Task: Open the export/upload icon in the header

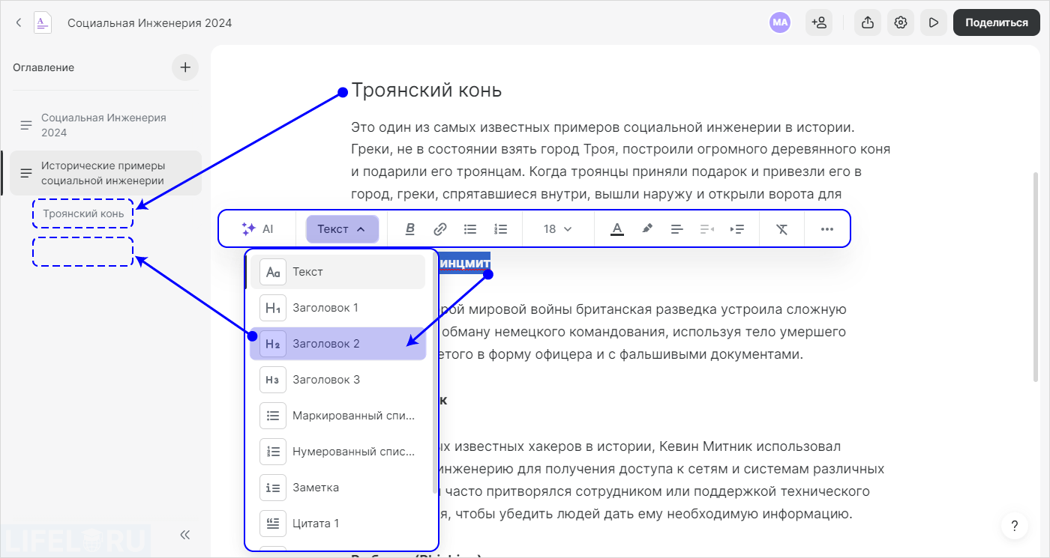Action: click(x=867, y=22)
